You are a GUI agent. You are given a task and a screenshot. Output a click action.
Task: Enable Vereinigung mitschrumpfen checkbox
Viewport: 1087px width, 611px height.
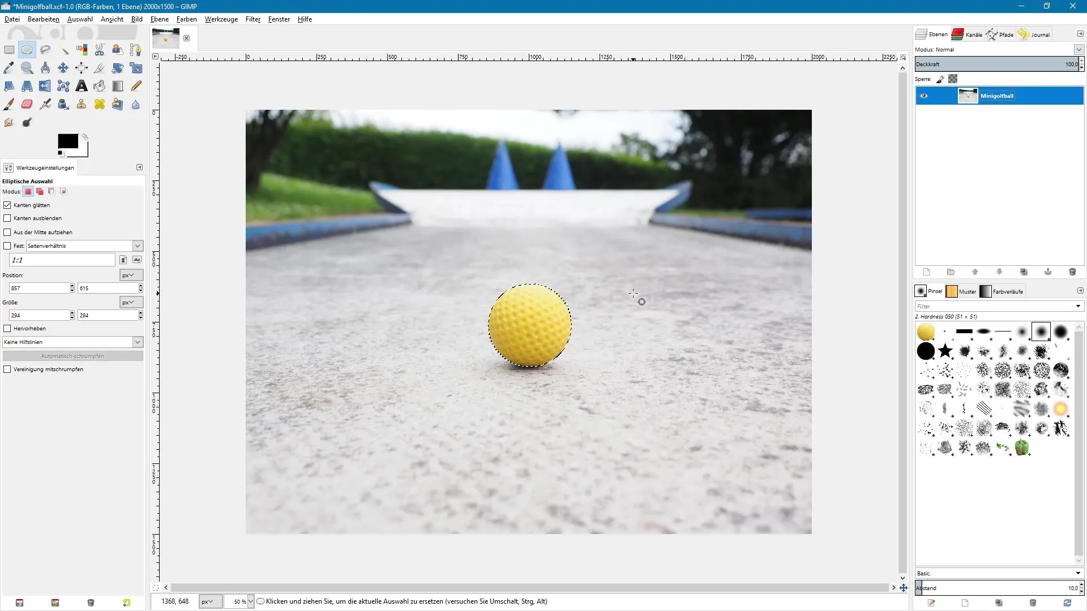pyautogui.click(x=7, y=369)
